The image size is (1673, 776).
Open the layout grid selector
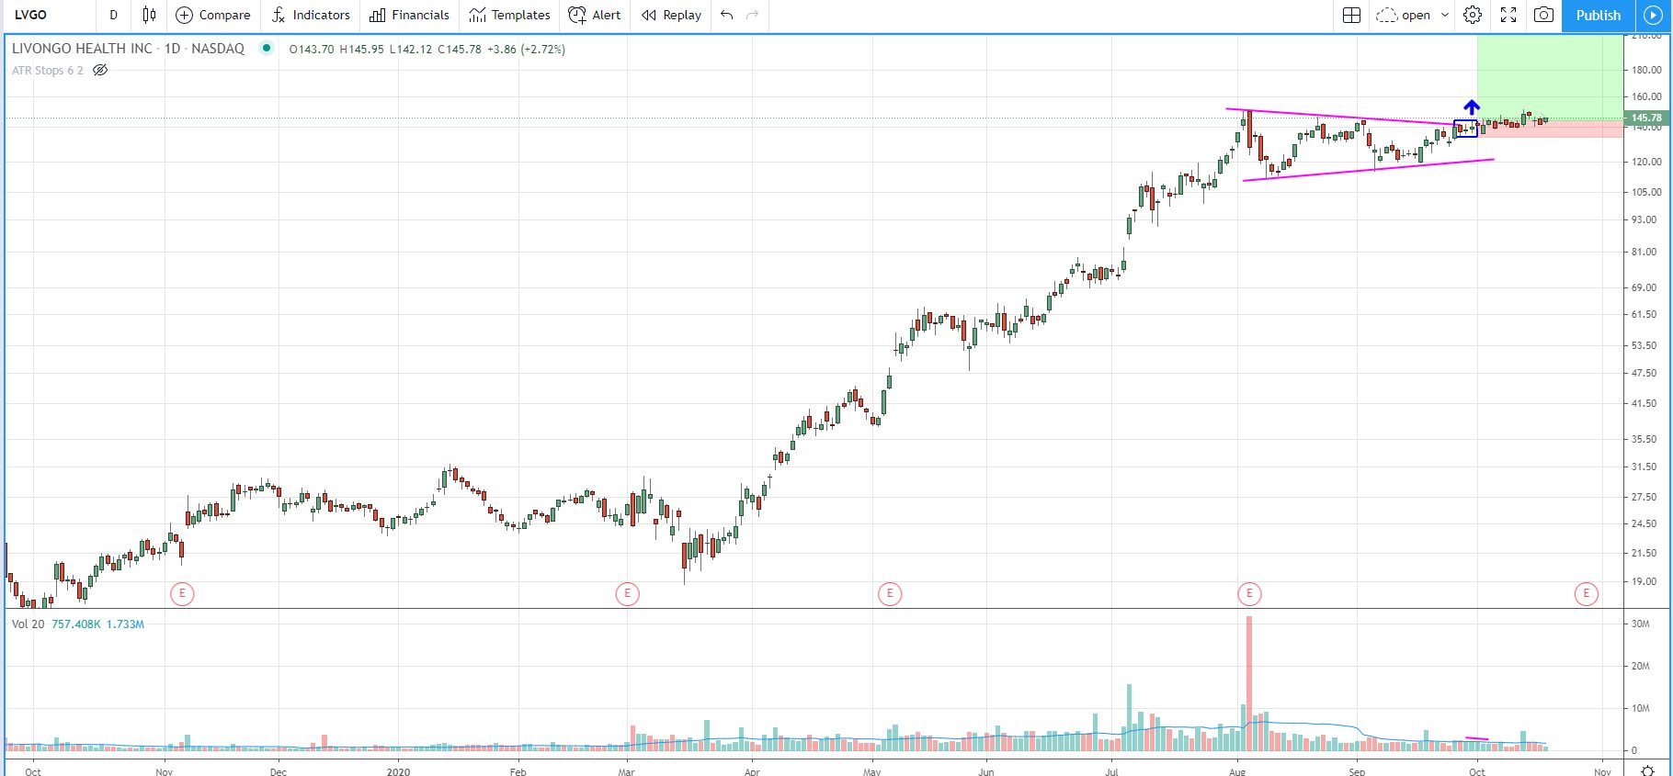[x=1351, y=15]
